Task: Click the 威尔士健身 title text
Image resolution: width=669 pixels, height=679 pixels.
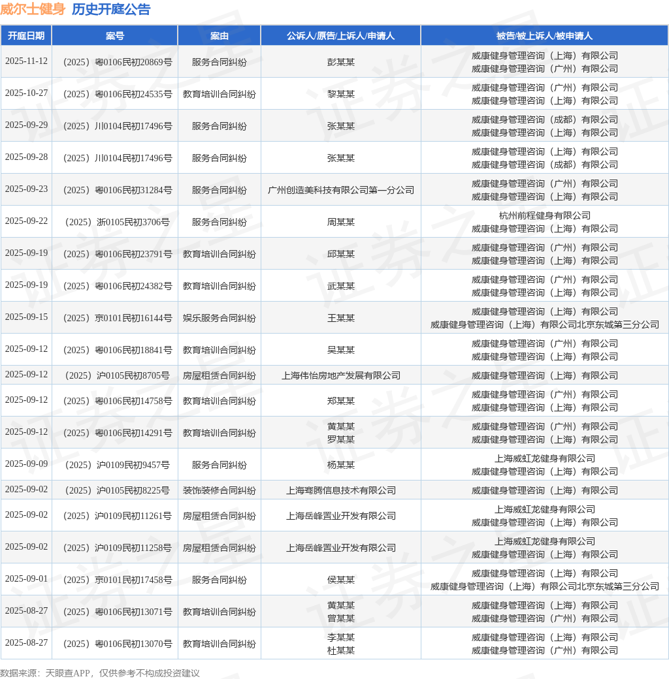Action: click(x=33, y=9)
